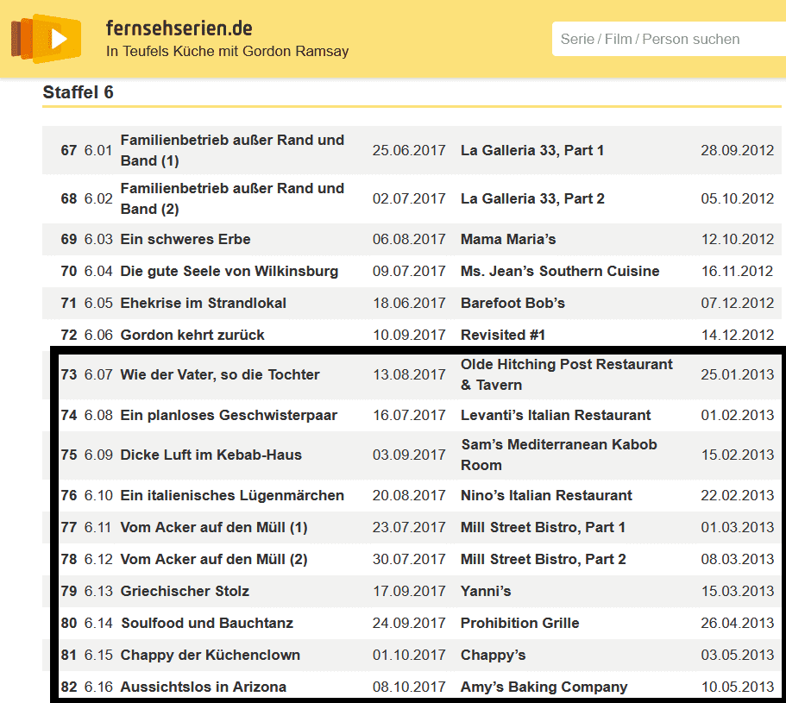This screenshot has height=703, width=786.
Task: Click German air date 06.08.2017
Action: 409,239
